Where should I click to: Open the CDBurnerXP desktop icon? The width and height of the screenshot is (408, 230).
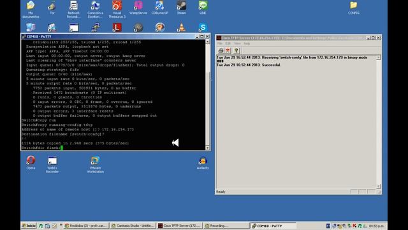(160, 8)
